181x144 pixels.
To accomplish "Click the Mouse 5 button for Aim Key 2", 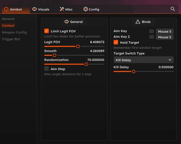I will (165, 37).
